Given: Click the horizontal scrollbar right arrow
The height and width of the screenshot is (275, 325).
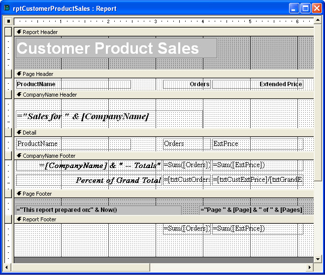Looking at the screenshot, I should click(x=310, y=267).
